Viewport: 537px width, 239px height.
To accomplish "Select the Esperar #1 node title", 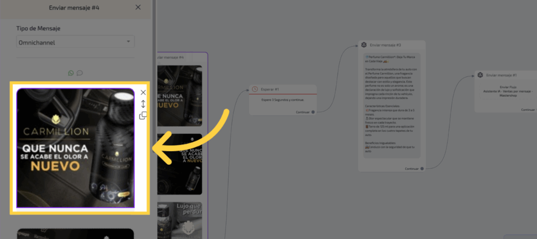I will (270, 89).
